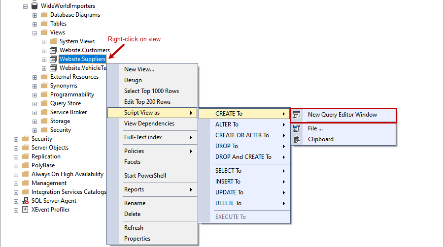Click the External Resources folder icon

44,77
